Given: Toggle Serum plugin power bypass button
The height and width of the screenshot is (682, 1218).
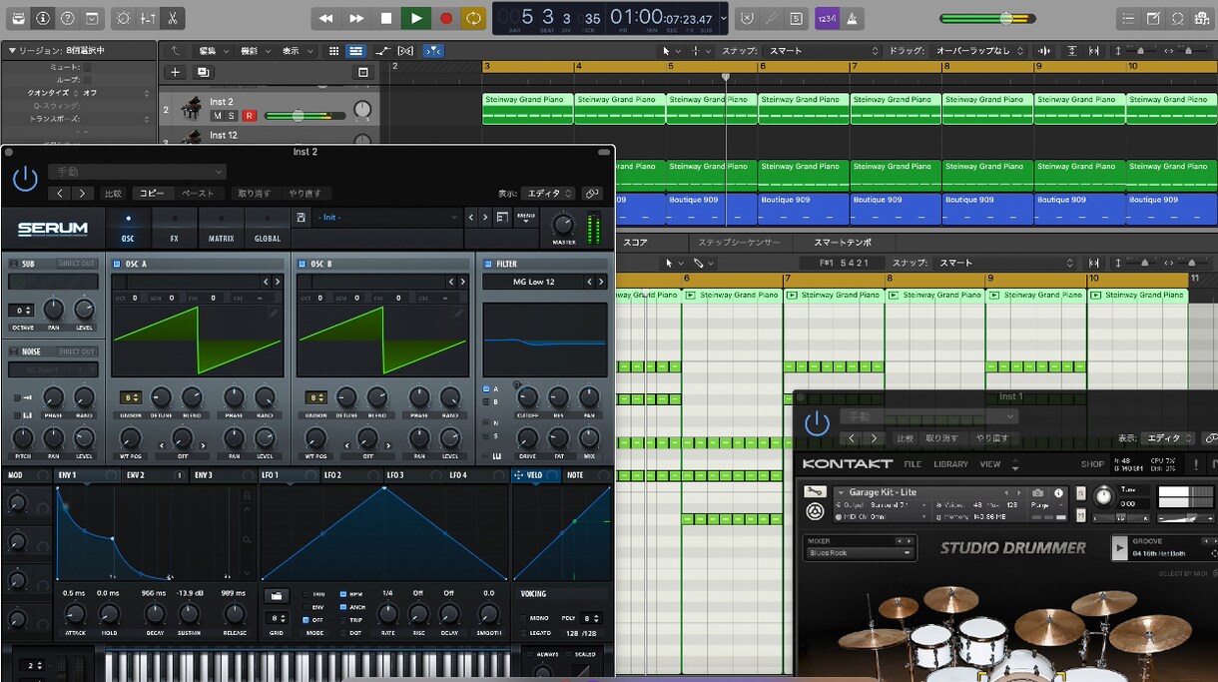Looking at the screenshot, I should point(25,179).
